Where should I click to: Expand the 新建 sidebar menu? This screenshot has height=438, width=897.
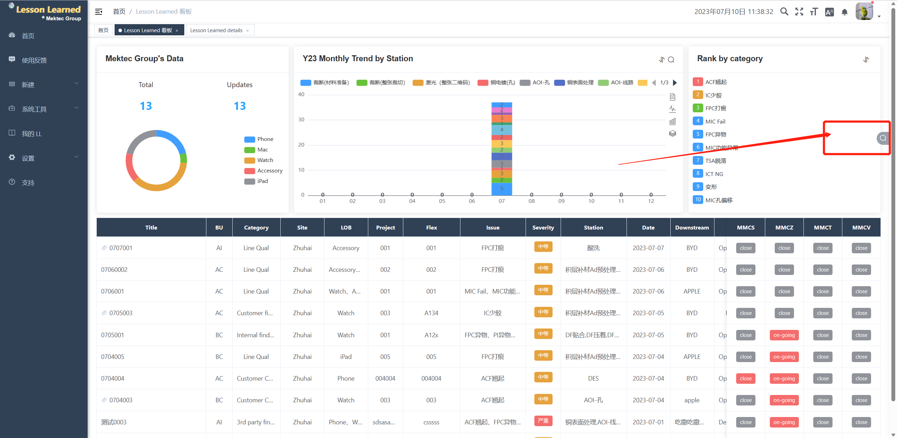click(x=43, y=84)
